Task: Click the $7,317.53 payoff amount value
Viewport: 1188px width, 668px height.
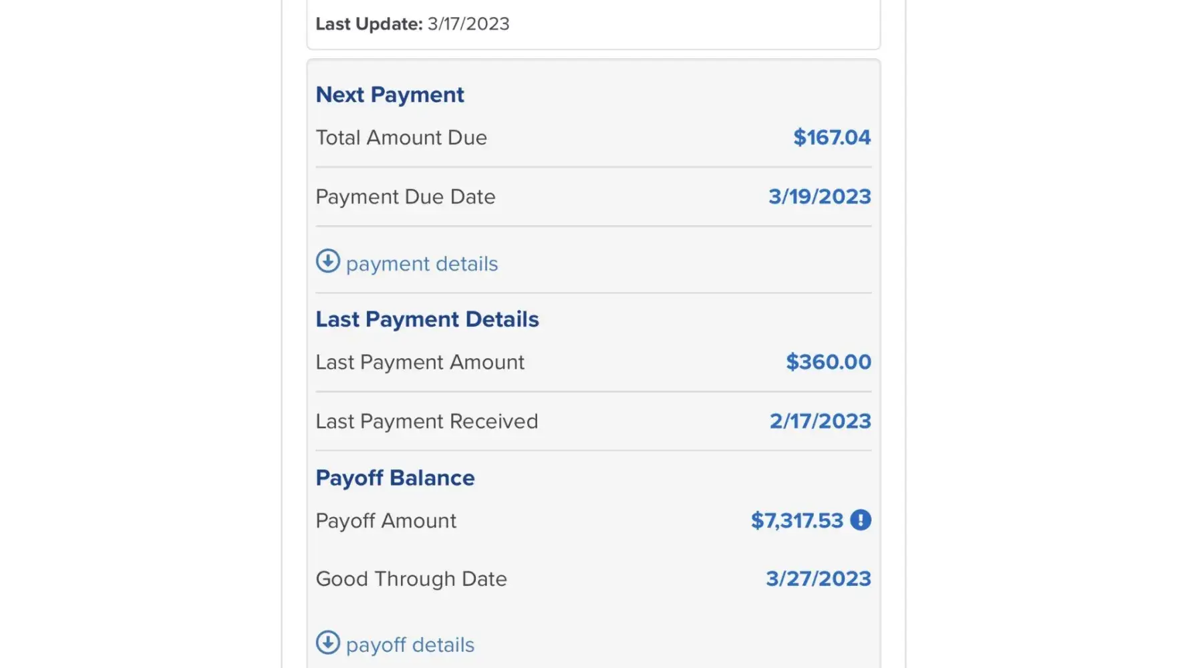Action: [x=797, y=520]
